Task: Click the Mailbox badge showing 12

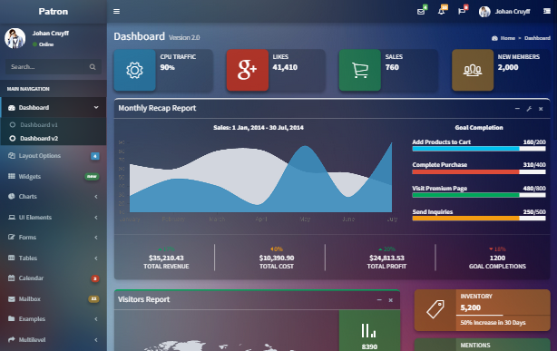Action: [x=93, y=298]
